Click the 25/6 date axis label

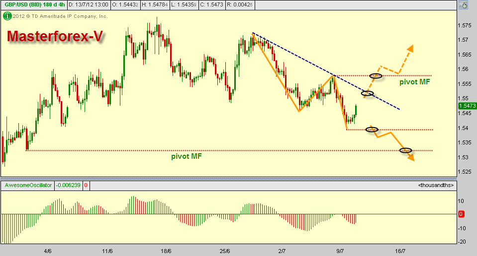tap(225, 251)
